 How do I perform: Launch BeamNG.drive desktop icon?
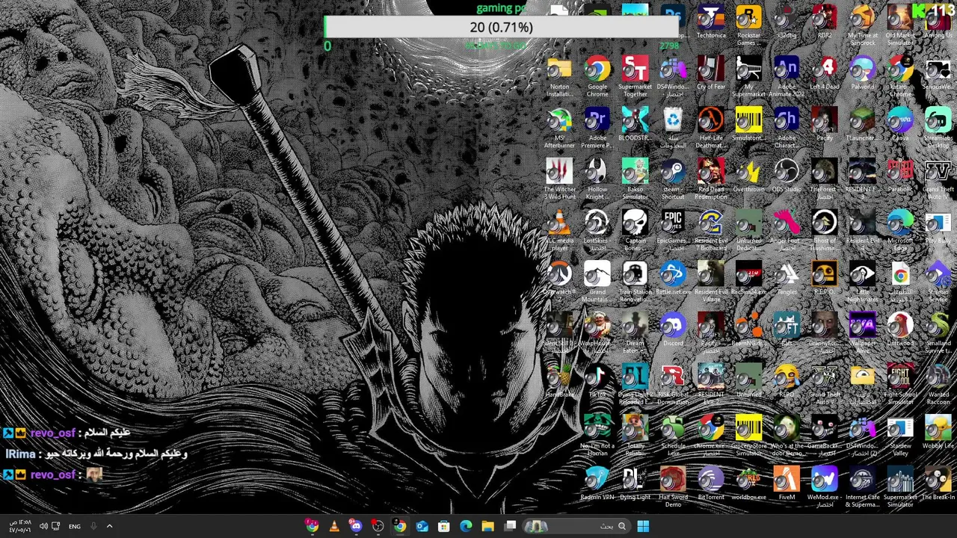pyautogui.click(x=748, y=330)
